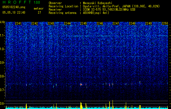Image resolution: width=171 pixels, height=109 pixels.
Task: Select the 1.0.0 version number
Action: 37,2
